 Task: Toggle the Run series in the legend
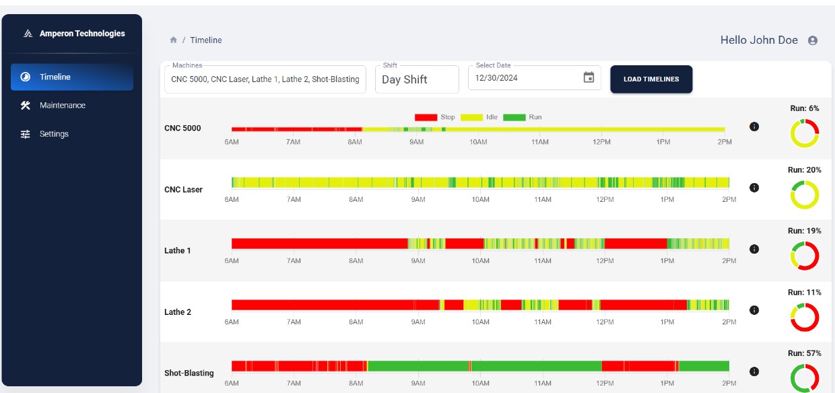pyautogui.click(x=523, y=117)
